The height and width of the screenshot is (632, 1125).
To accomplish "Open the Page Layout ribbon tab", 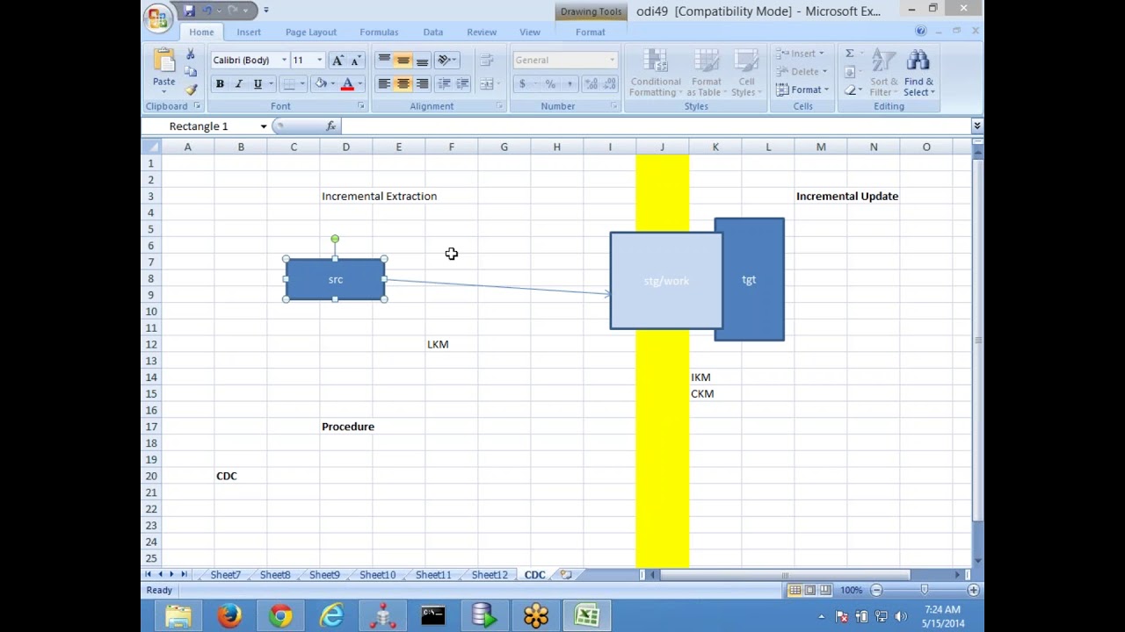I will (311, 32).
